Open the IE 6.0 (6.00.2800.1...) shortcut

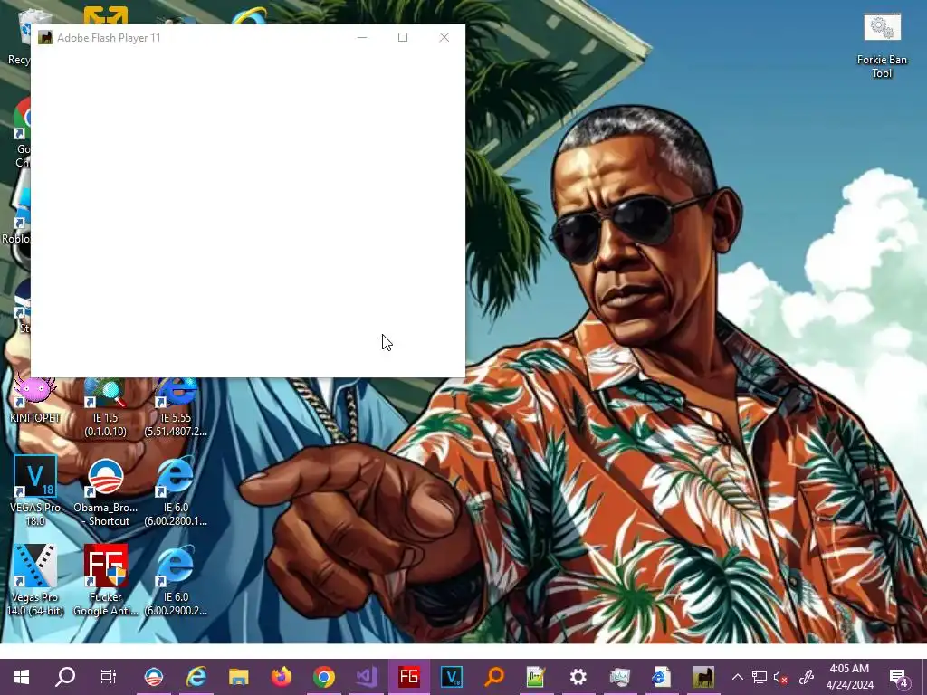pos(176,491)
